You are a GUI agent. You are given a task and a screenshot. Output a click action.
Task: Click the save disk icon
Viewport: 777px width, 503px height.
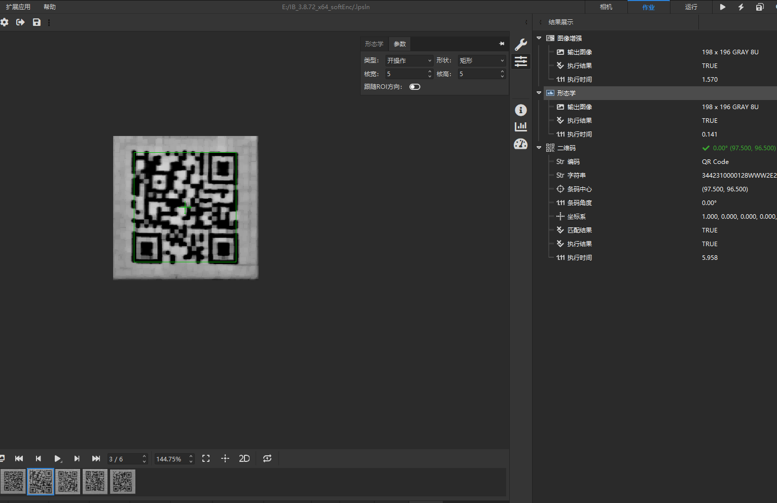[37, 22]
